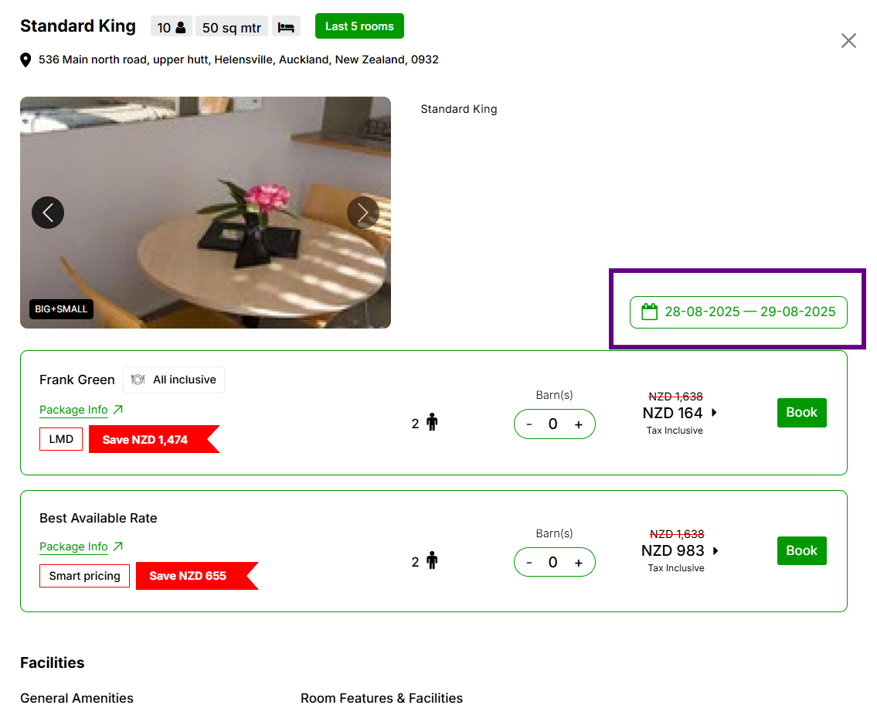The width and height of the screenshot is (877, 705).
Task: Show the previous room photo
Action: 48,212
